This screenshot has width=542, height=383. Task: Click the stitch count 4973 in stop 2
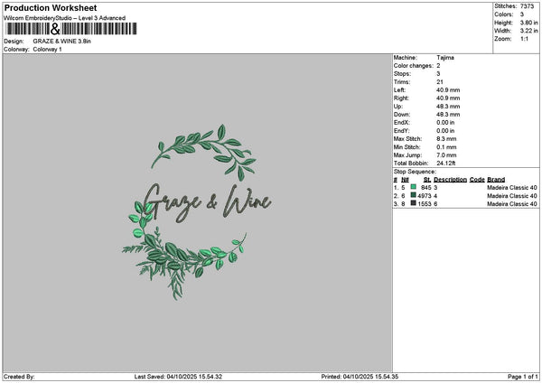425,196
